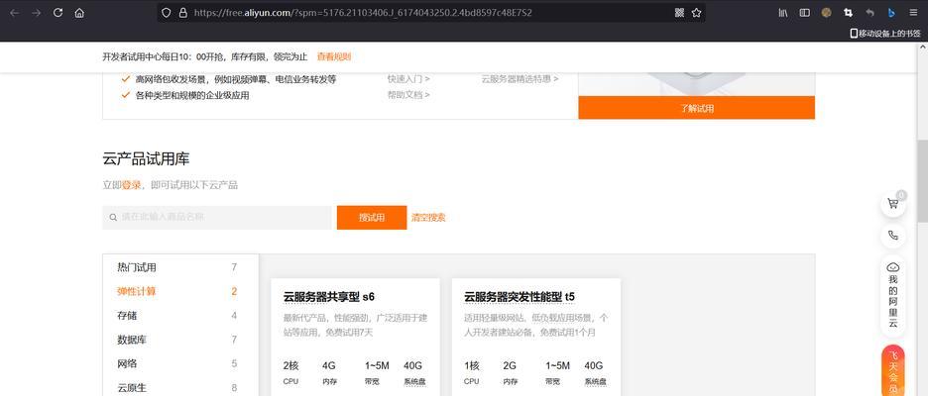
Task: Open the browser home page
Action: pos(79,13)
